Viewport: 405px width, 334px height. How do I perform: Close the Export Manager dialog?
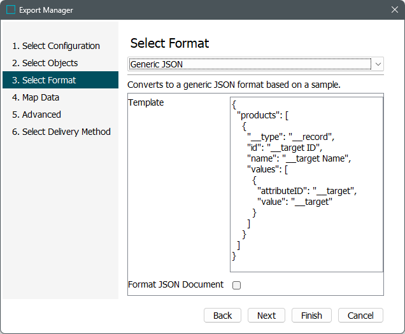click(394, 10)
